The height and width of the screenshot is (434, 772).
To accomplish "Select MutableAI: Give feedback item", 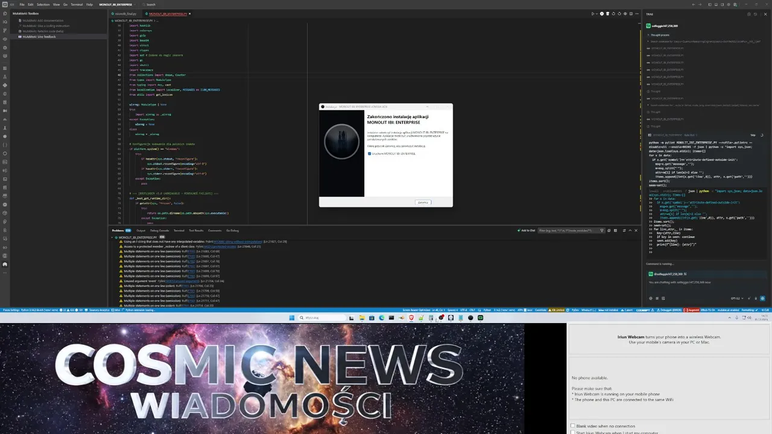I will coord(59,37).
